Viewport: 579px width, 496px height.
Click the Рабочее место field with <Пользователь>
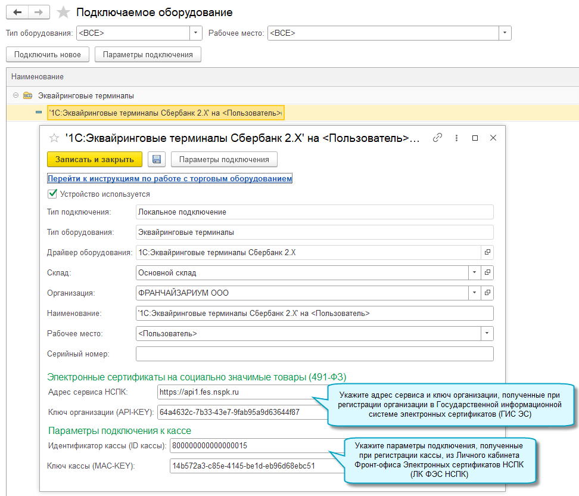pyautogui.click(x=309, y=333)
